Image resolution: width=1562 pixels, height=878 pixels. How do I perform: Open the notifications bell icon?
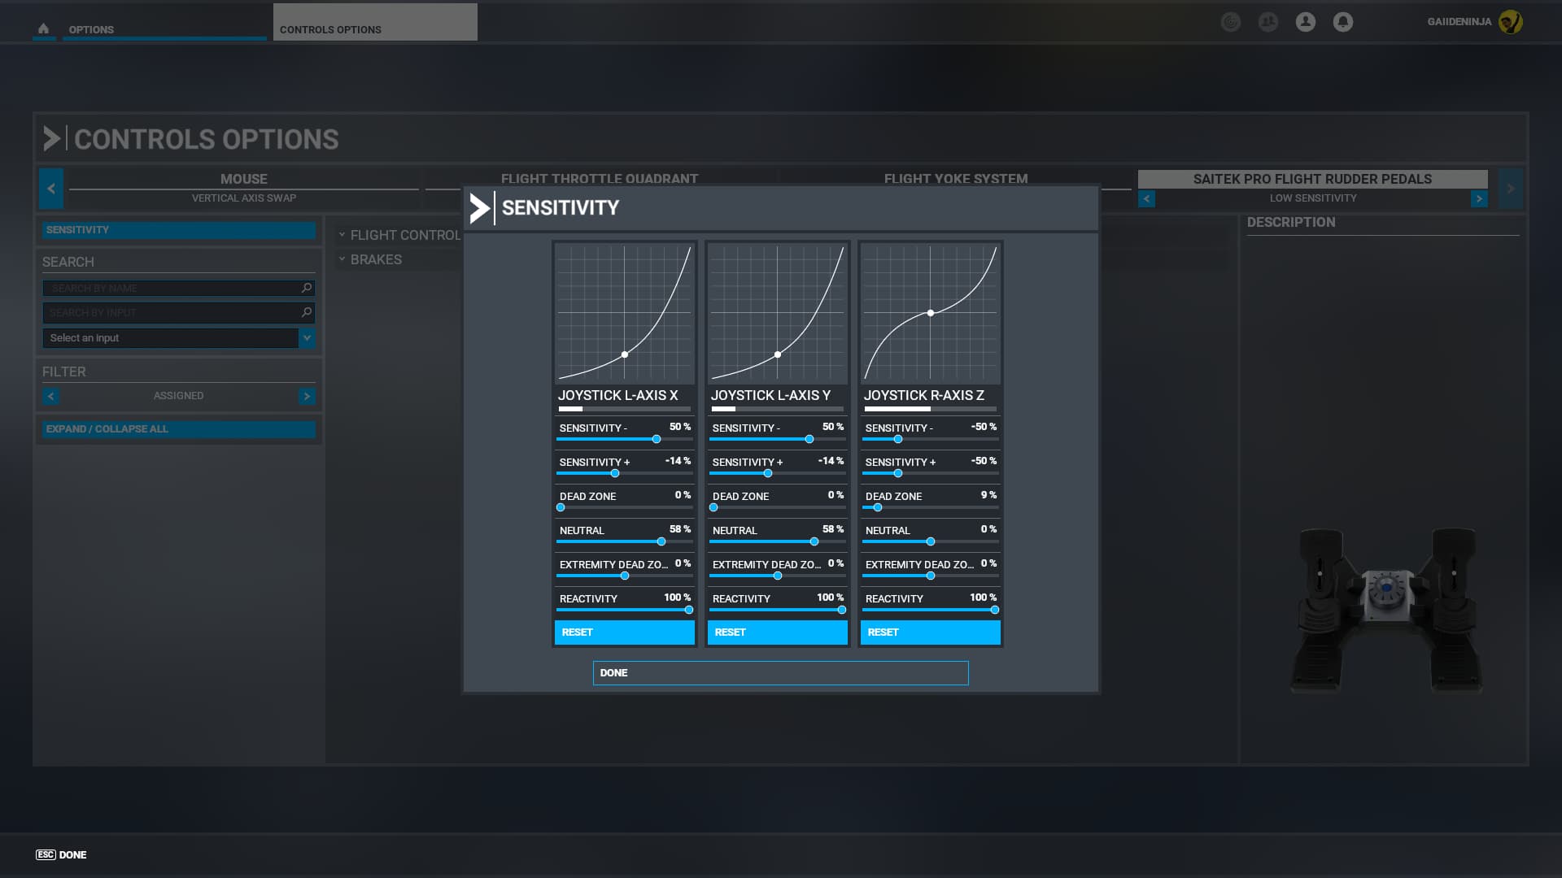point(1342,22)
